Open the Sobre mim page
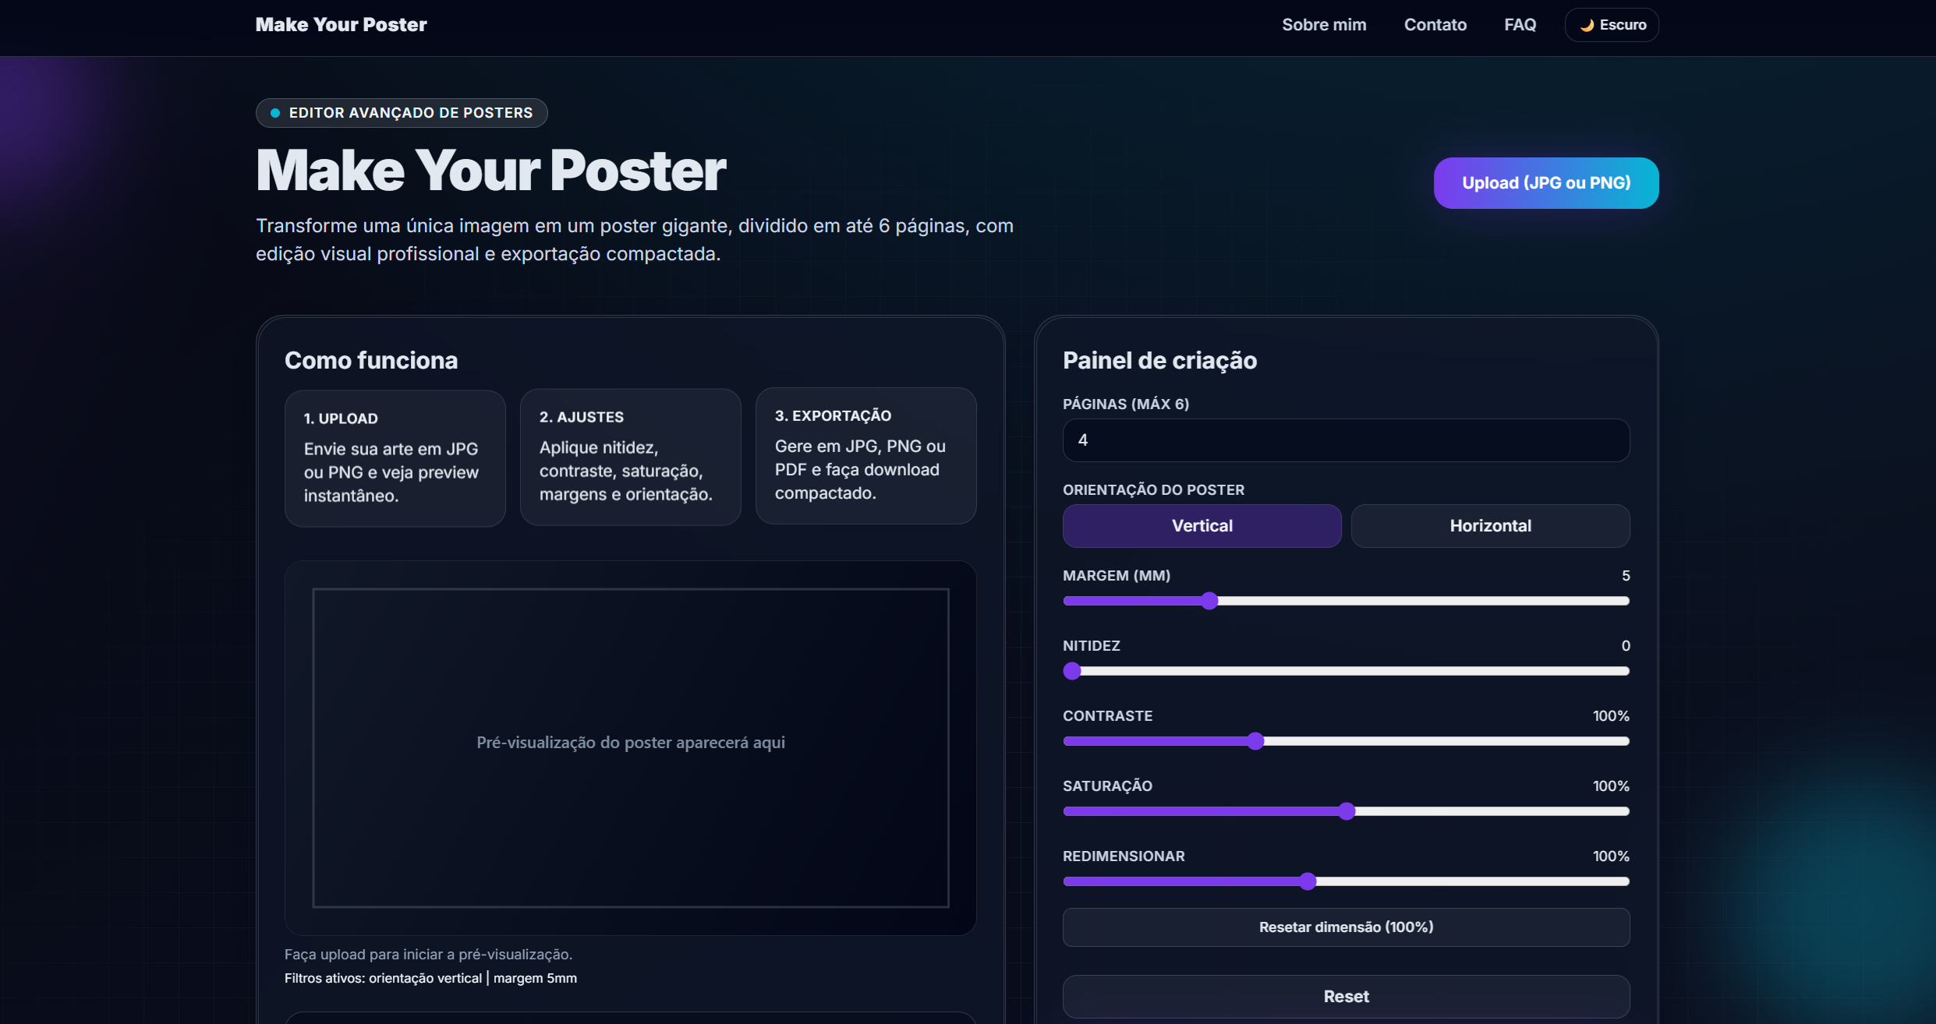The height and width of the screenshot is (1024, 1936). pyautogui.click(x=1324, y=25)
